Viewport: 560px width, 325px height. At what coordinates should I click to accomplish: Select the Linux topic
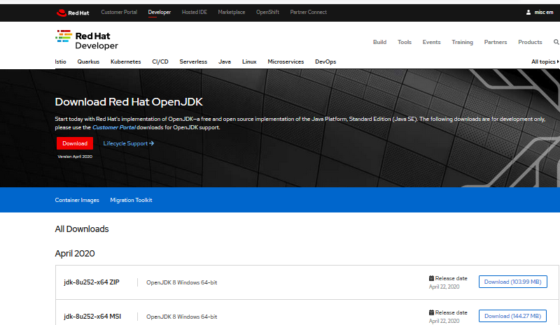pos(249,62)
